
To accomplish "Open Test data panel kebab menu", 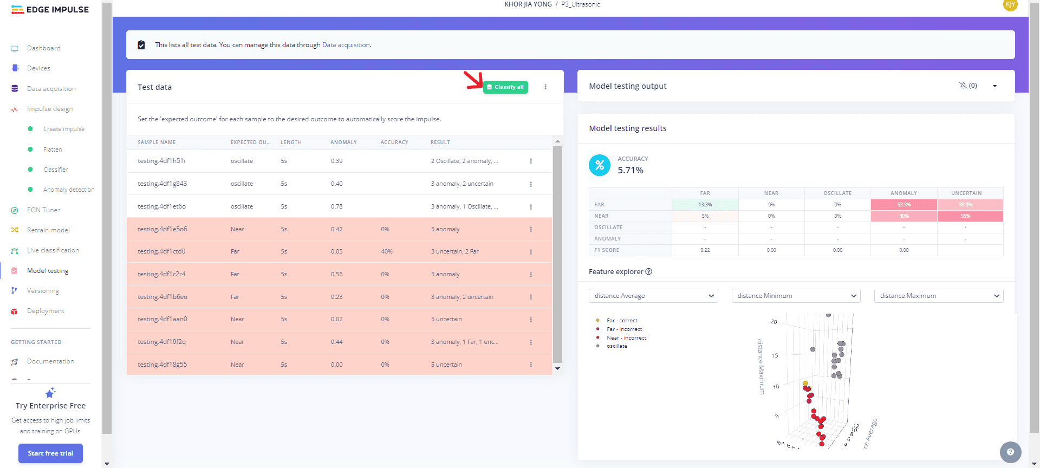I will (545, 87).
